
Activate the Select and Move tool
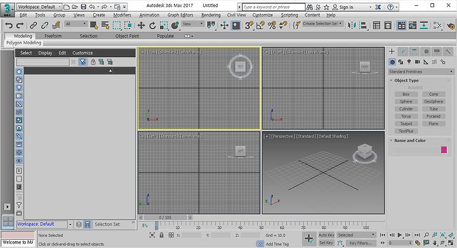[x=141, y=25]
